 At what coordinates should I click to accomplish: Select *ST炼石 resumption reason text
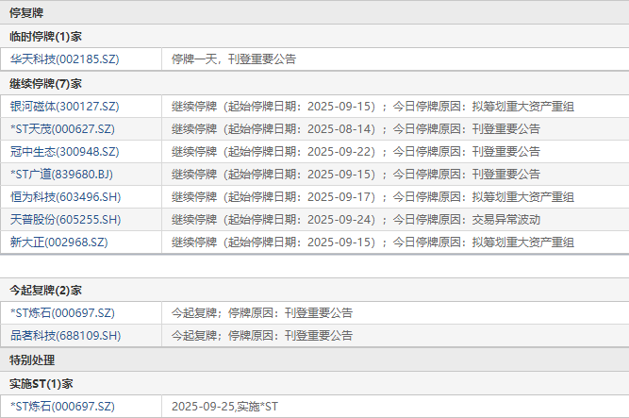tap(262, 313)
